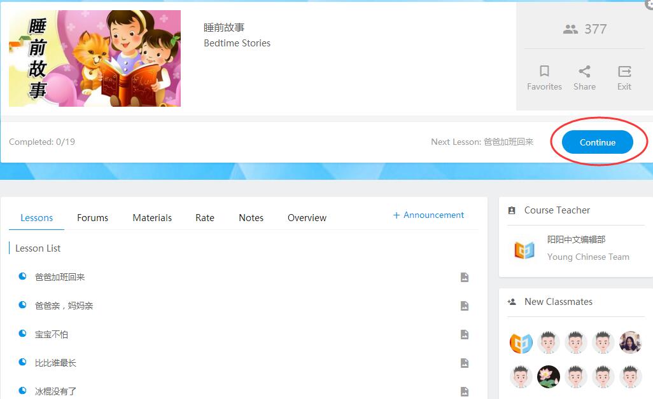This screenshot has height=399, width=653.
Task: Open the Notes tab
Action: click(x=251, y=218)
